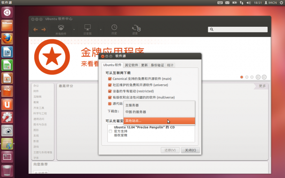Image resolution: width=285 pixels, height=178 pixels.
Task: Show next banner with right circle arrow
Action: (264, 77)
